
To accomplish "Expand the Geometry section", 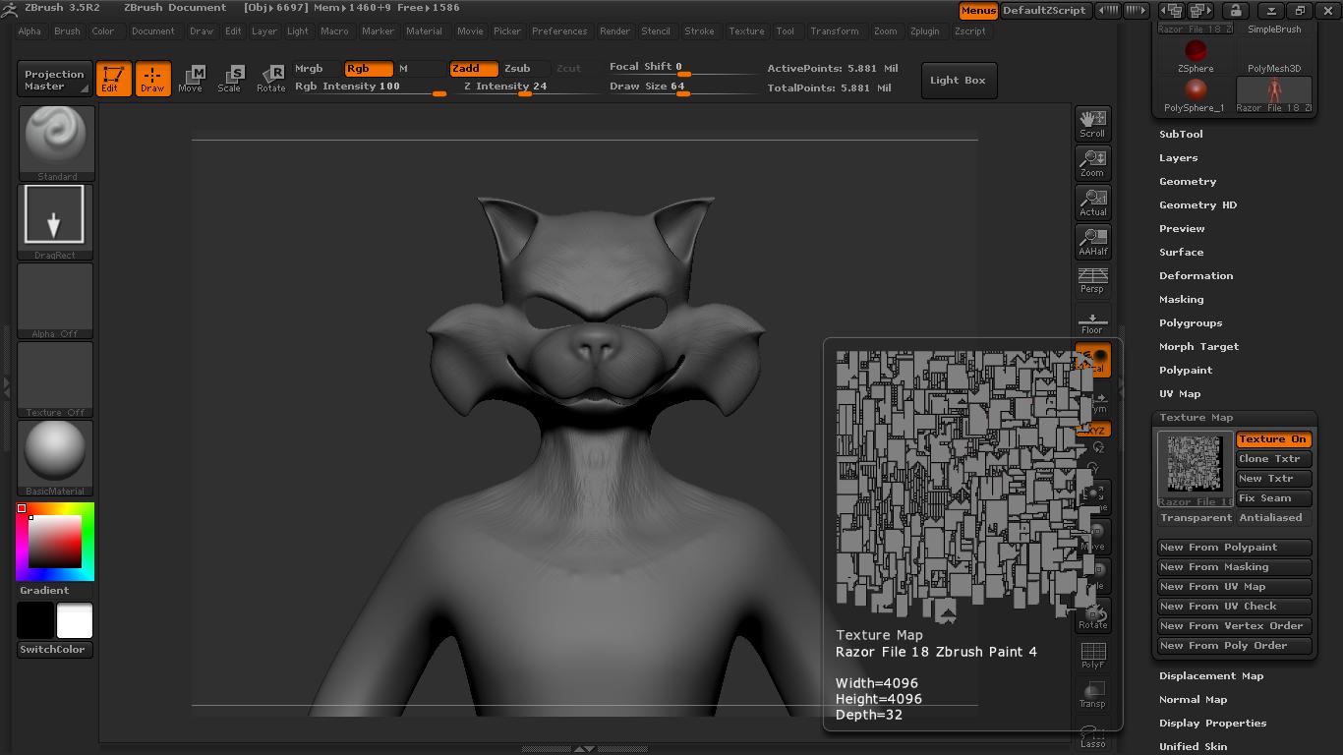I will click(x=1188, y=182).
